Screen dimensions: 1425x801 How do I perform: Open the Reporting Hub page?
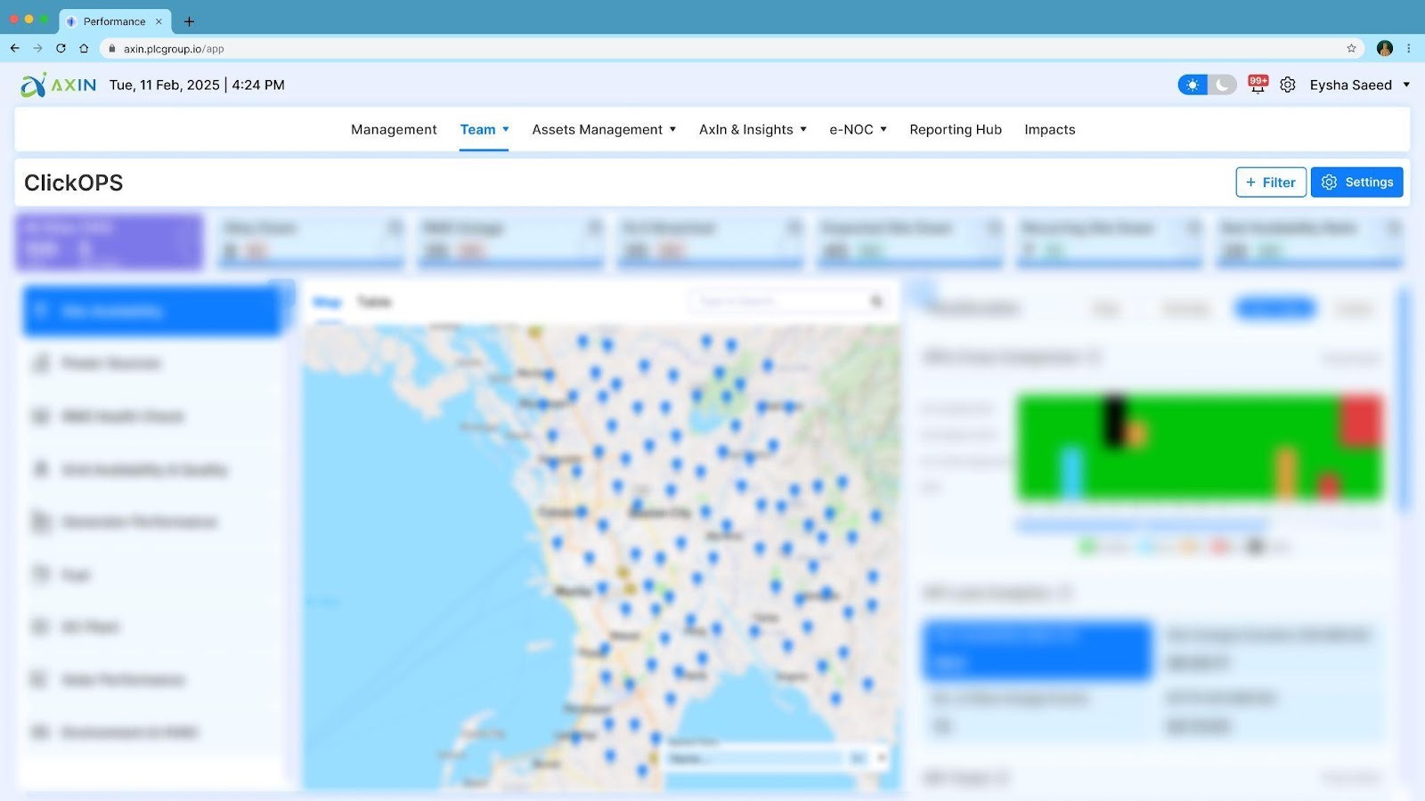tap(956, 130)
